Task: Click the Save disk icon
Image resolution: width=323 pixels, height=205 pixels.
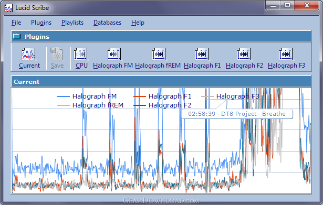Action: pos(56,54)
